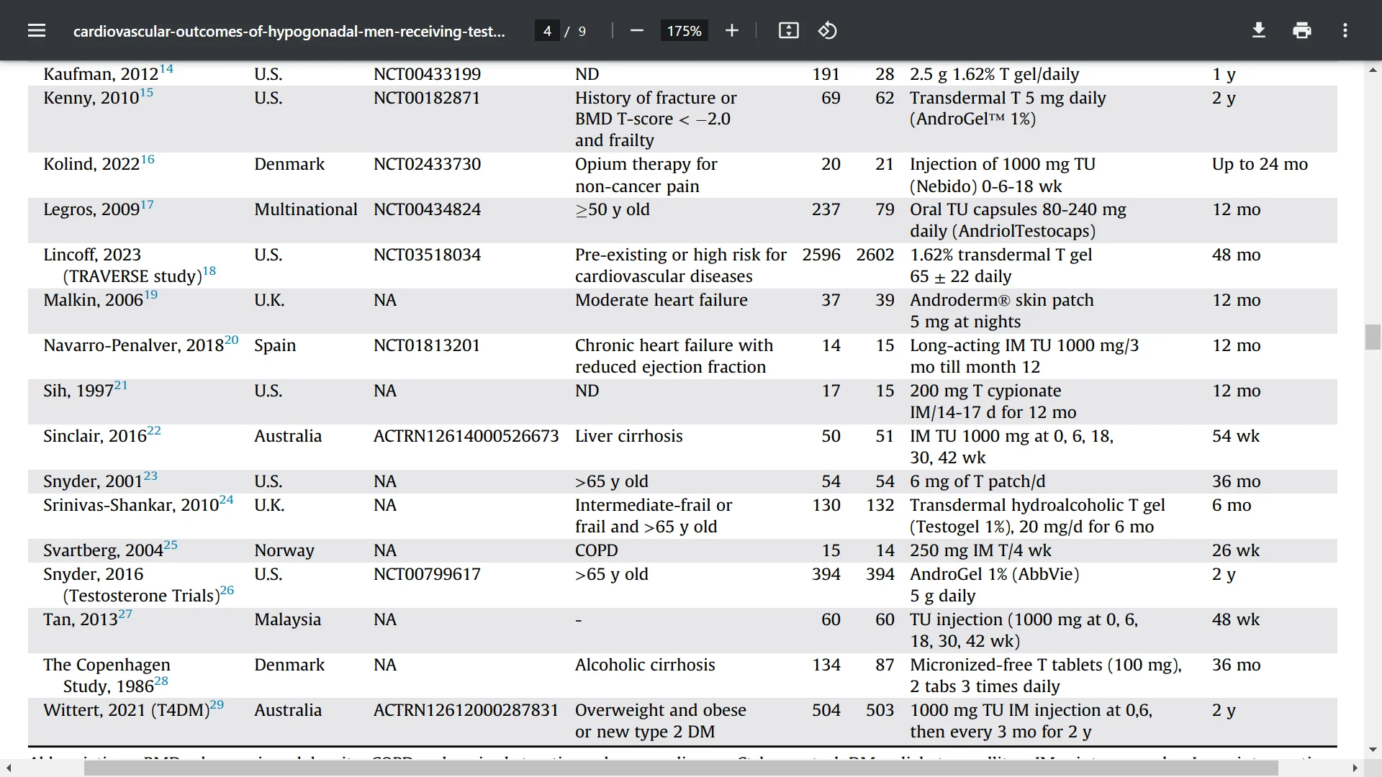Open reference 16 link after Kolind, 2022
The height and width of the screenshot is (777, 1382).
148,159
